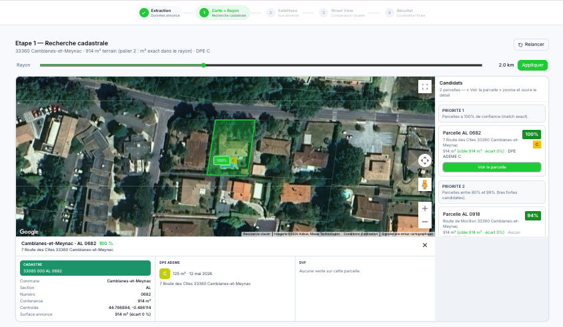This screenshot has height=327, width=563.
Task: Open the Résultat step
Action: [x=406, y=13]
